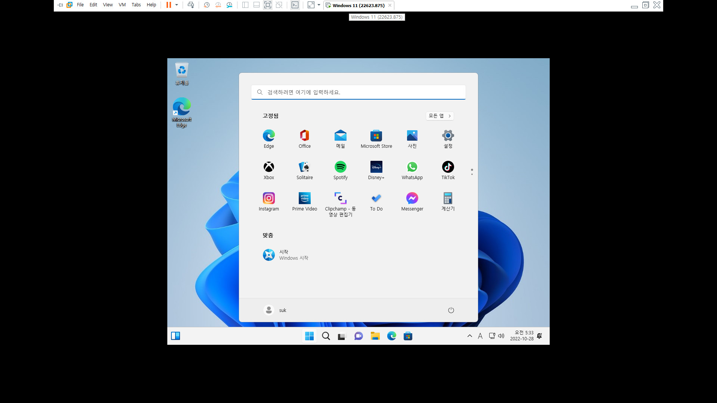Launch the TikTok pinned app

448,171
